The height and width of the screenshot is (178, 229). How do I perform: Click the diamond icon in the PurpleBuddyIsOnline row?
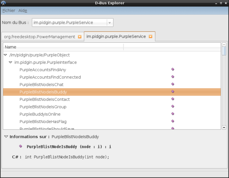coord(173,114)
